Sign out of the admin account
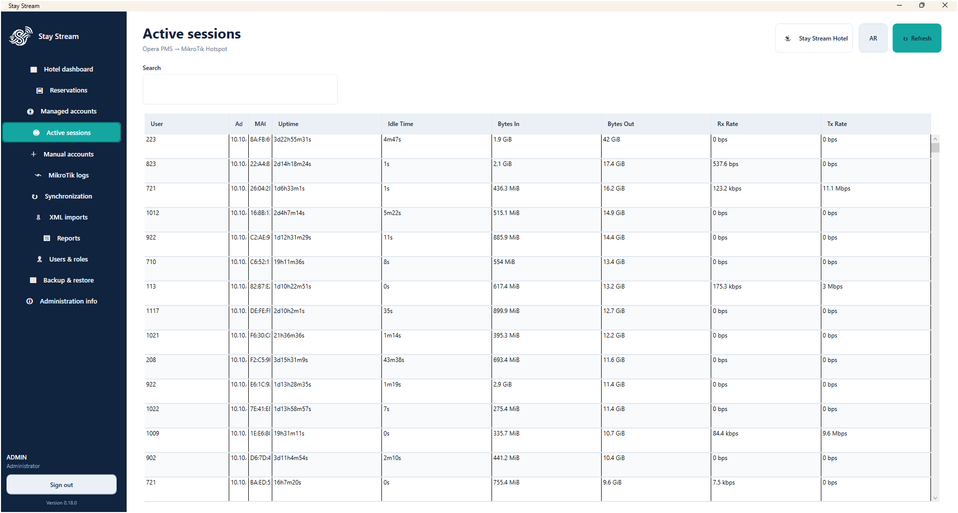Image resolution: width=958 pixels, height=513 pixels. coord(62,484)
